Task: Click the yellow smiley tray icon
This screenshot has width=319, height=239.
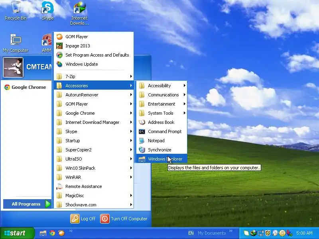Action: click(x=282, y=233)
